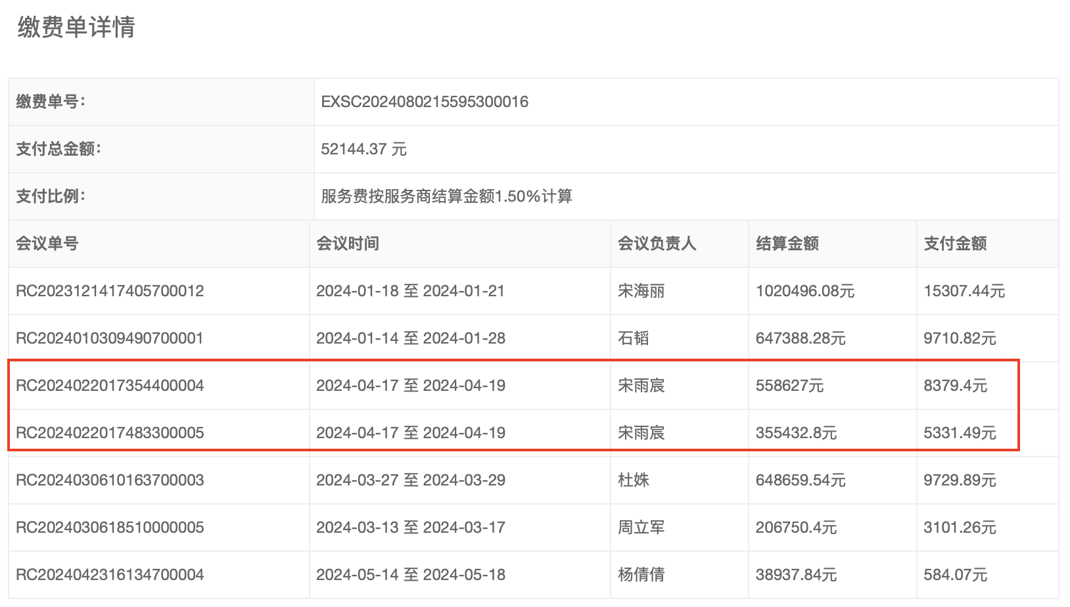Click the payment slip number EXSC2024080215595300016
Image resolution: width=1070 pixels, height=607 pixels.
click(425, 102)
